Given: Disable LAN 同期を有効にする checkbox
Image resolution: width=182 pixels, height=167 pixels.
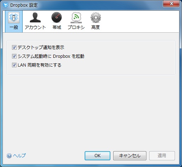Looking at the screenshot, I should pos(14,65).
